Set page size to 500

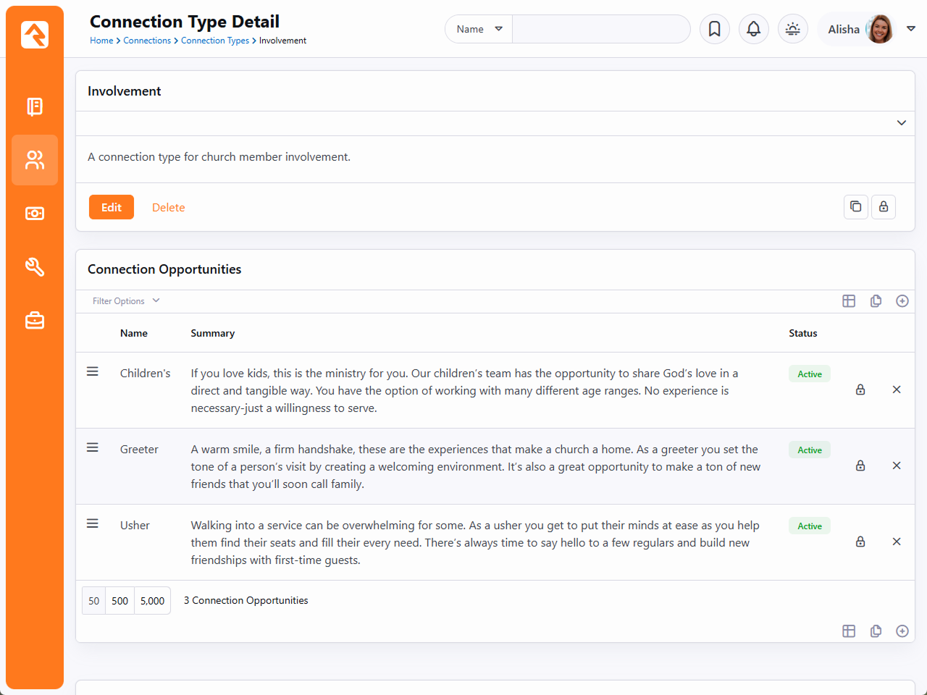click(119, 601)
